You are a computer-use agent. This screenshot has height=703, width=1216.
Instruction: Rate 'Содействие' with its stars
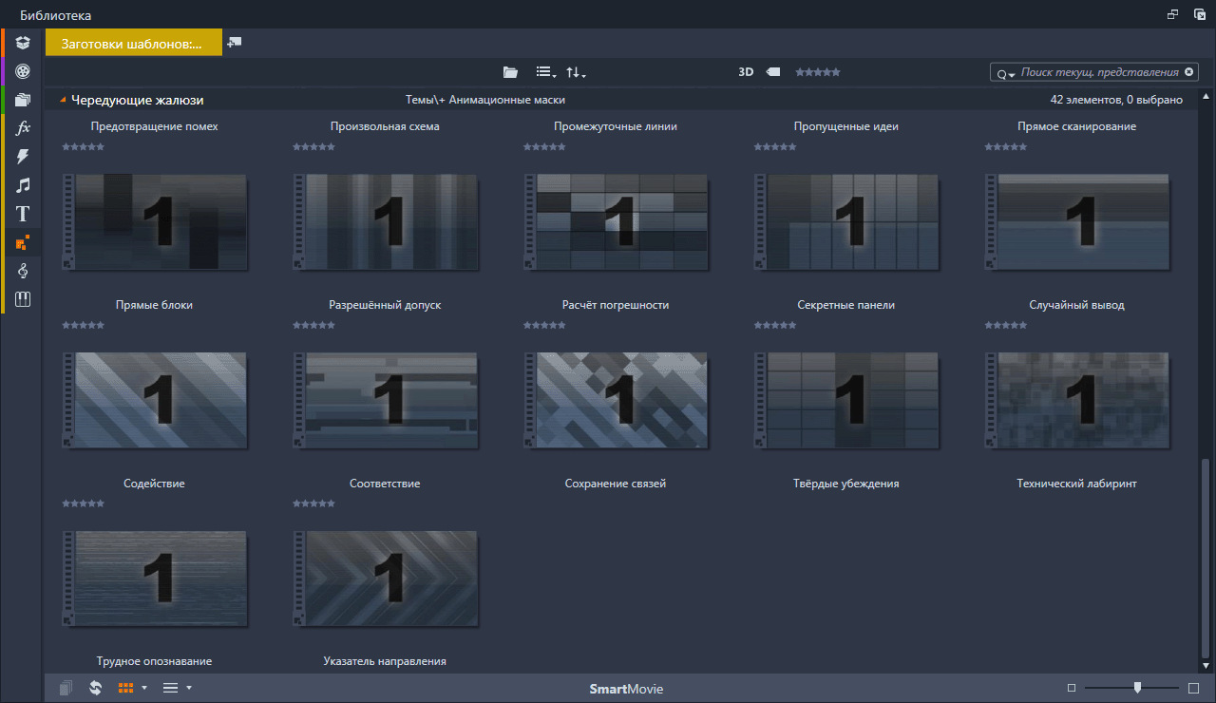[84, 504]
